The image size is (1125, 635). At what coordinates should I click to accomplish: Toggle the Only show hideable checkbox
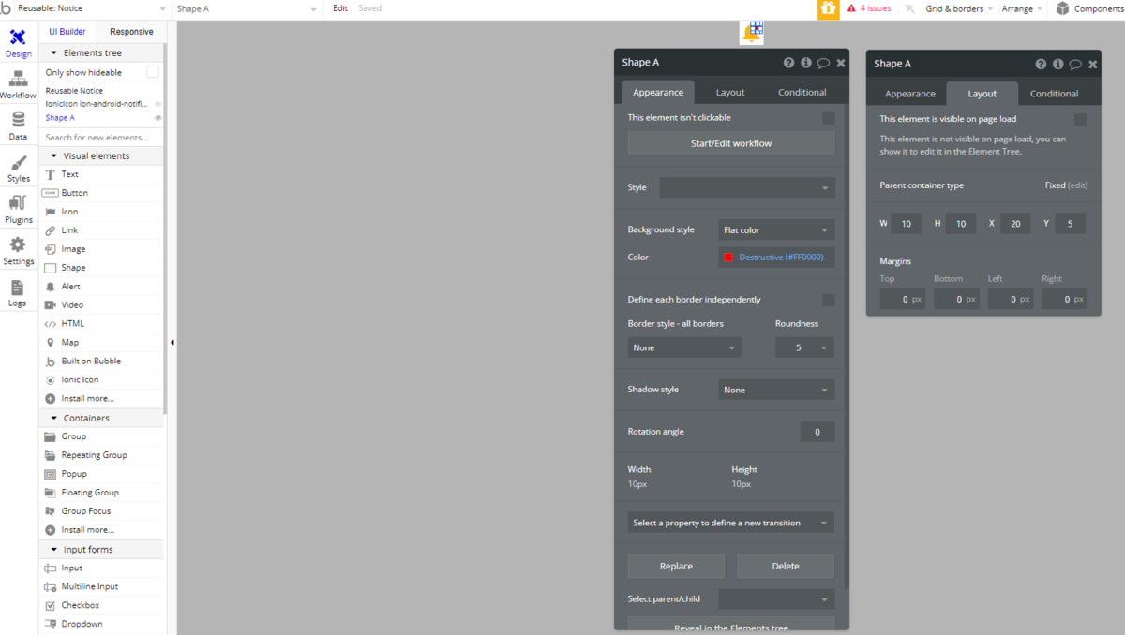click(x=153, y=72)
